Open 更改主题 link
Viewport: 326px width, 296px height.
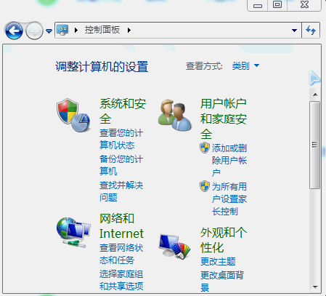pos(218,262)
